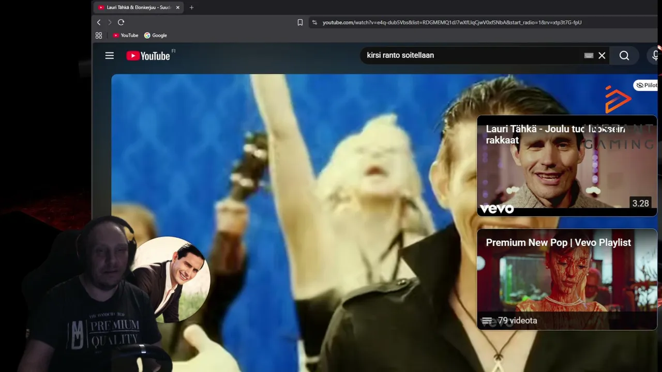The height and width of the screenshot is (372, 662).
Task: Close the Lauri Tähkä & Elonkerjuu tab
Action: click(x=177, y=7)
